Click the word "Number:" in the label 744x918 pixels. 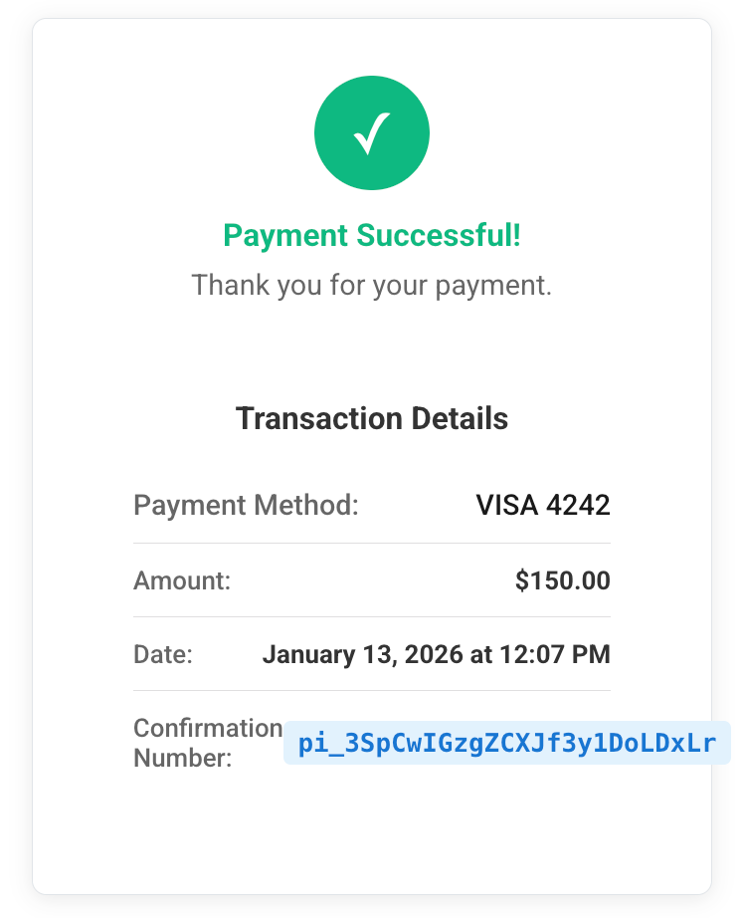[183, 758]
